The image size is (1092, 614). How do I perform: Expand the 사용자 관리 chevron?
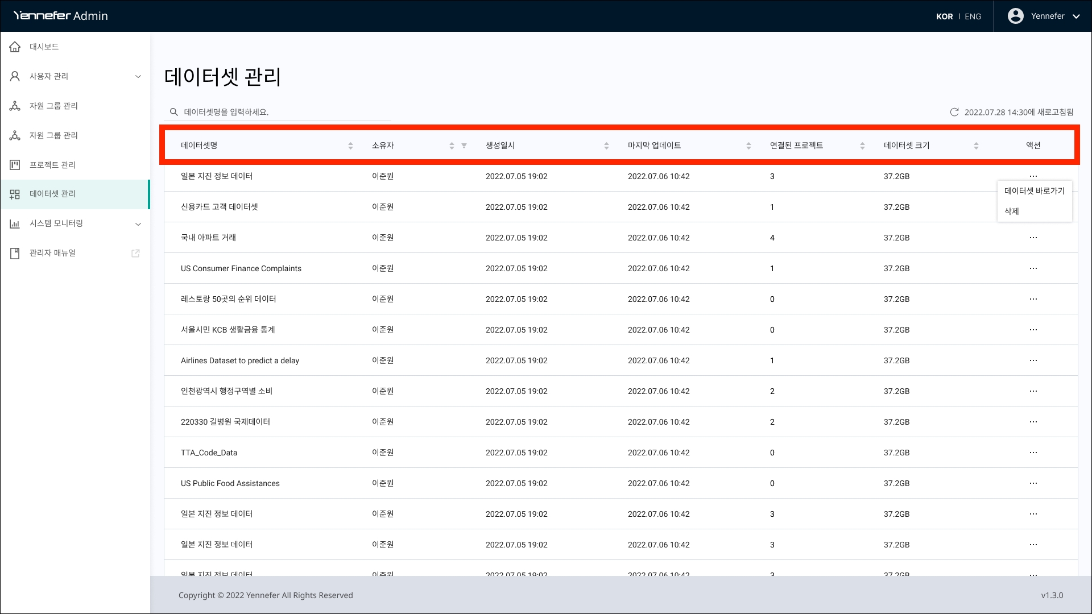coord(138,76)
